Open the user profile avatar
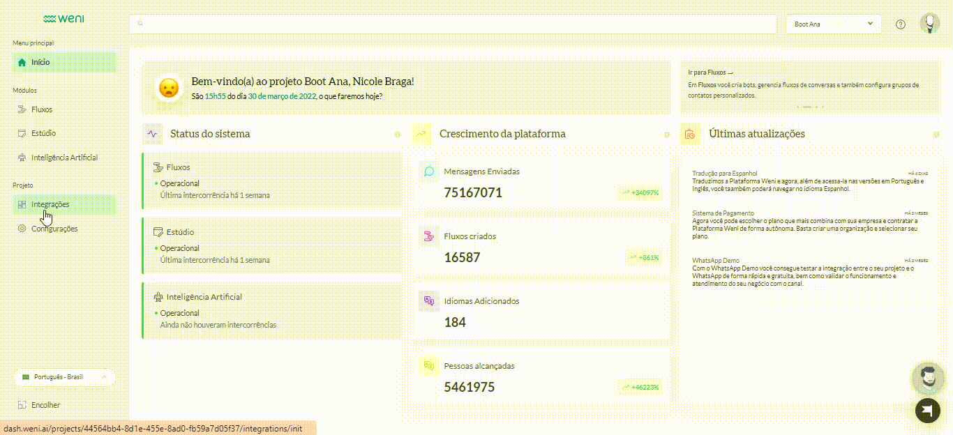Image resolution: width=953 pixels, height=435 pixels. [929, 23]
